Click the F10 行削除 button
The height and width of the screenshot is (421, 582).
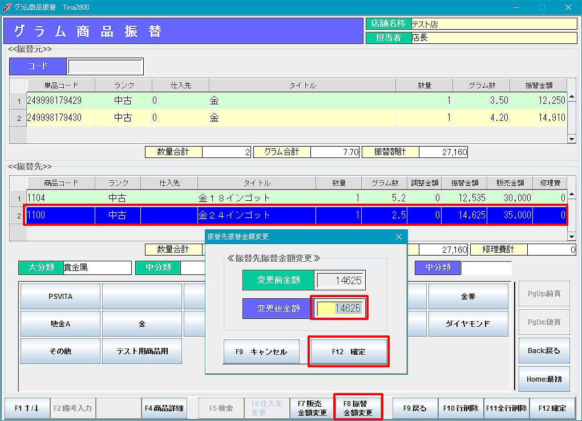[461, 408]
